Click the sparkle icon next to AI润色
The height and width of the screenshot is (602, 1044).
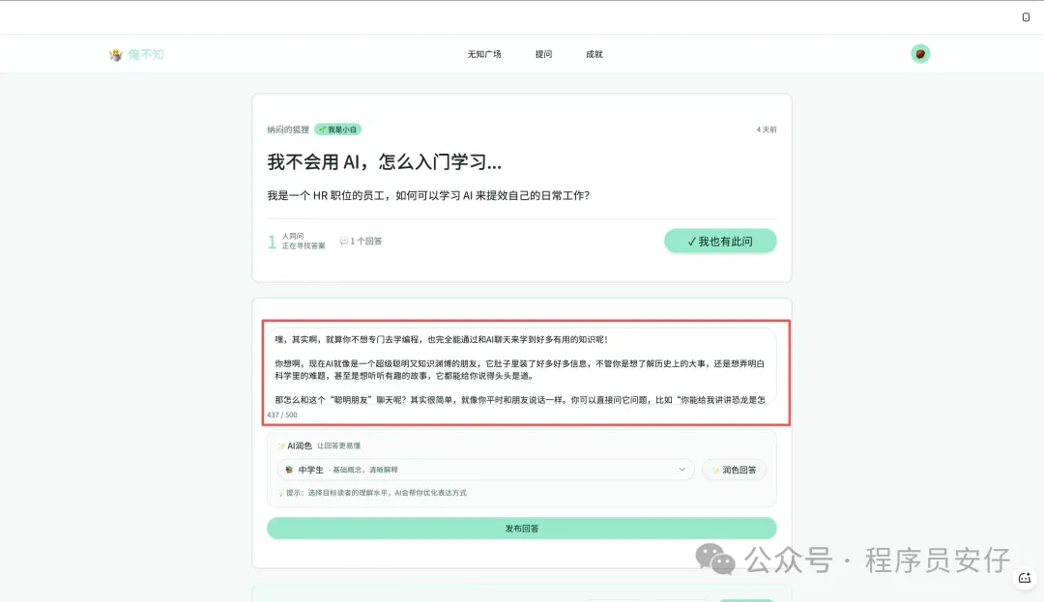(280, 446)
